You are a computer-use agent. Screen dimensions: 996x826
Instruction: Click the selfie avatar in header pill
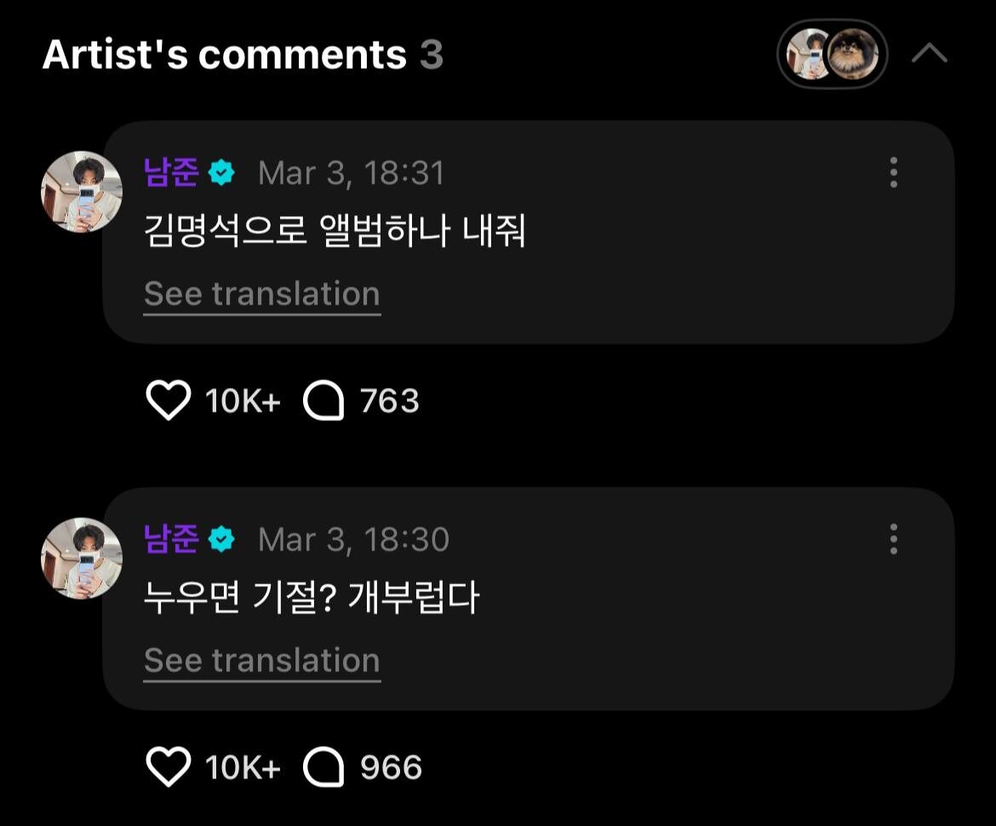pos(808,55)
